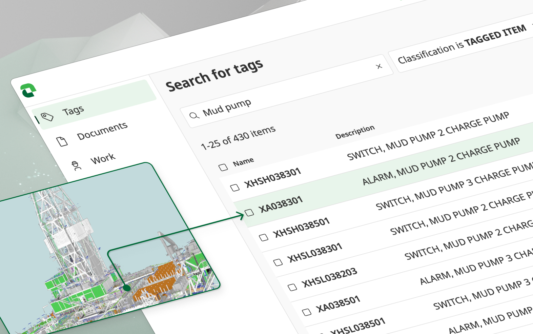Go to Work in the sidebar
The width and height of the screenshot is (533, 334).
tap(103, 158)
